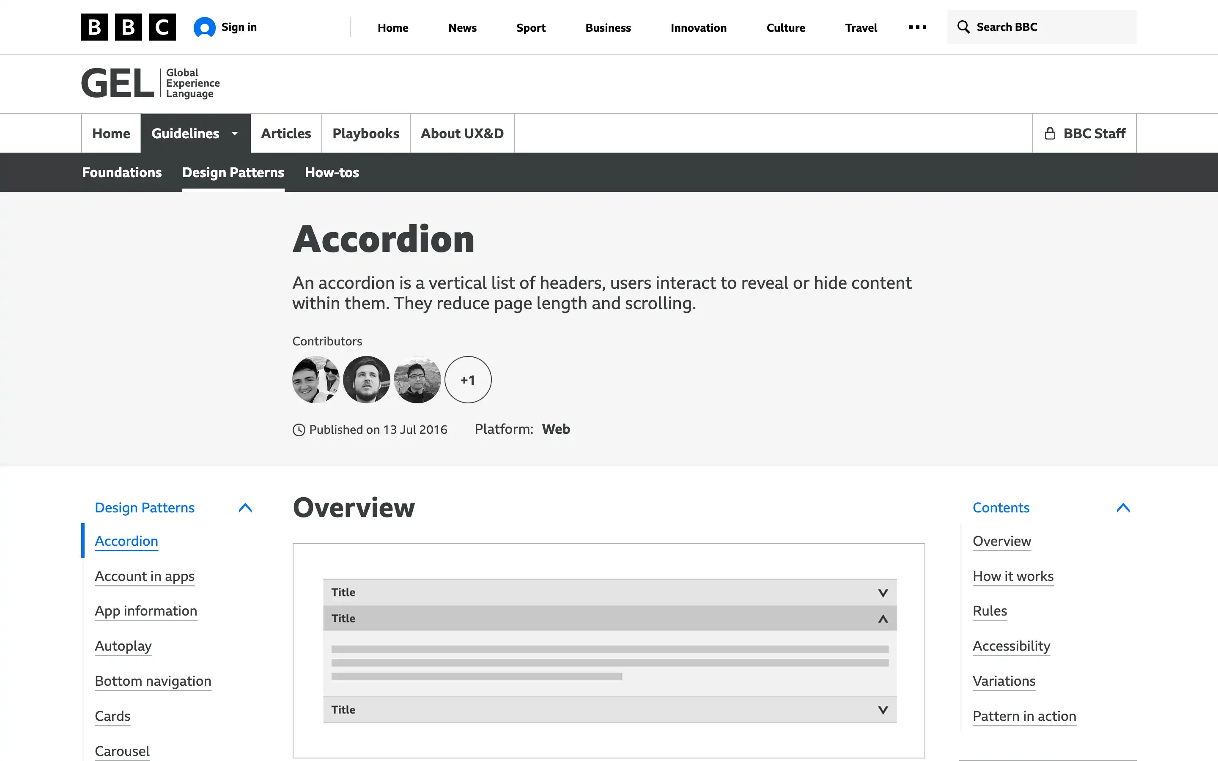
Task: Click the BBC logo
Action: click(128, 27)
